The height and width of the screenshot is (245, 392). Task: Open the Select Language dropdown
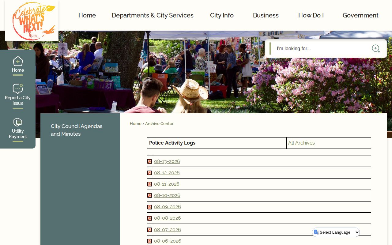(x=336, y=232)
